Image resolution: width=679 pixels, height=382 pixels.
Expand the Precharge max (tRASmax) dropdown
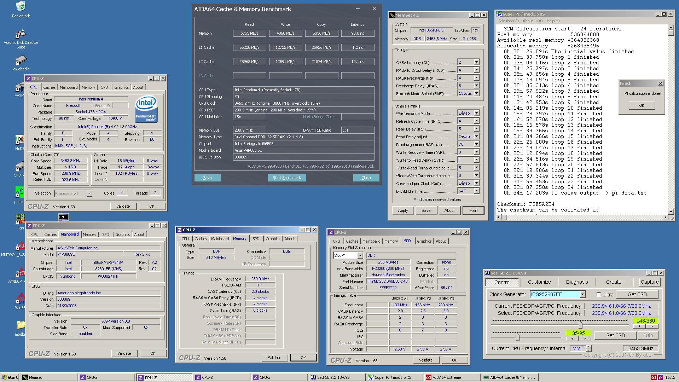(476, 144)
